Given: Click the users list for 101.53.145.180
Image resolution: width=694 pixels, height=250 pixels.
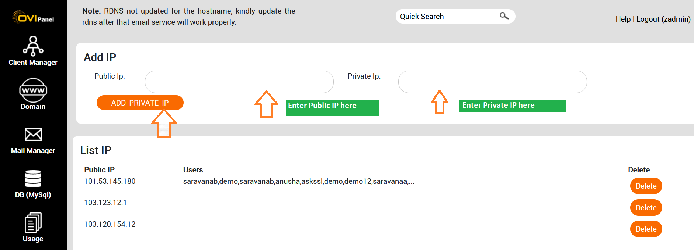Looking at the screenshot, I should click(x=299, y=181).
